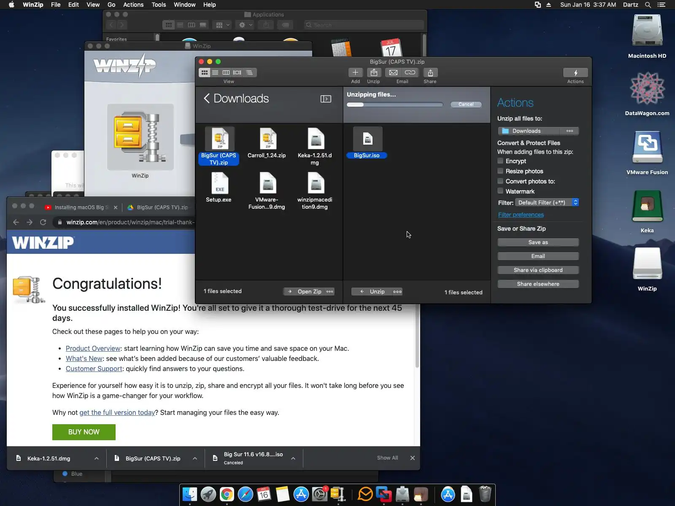Select the Setup.exe file
Image resolution: width=675 pixels, height=506 pixels.
(x=219, y=188)
